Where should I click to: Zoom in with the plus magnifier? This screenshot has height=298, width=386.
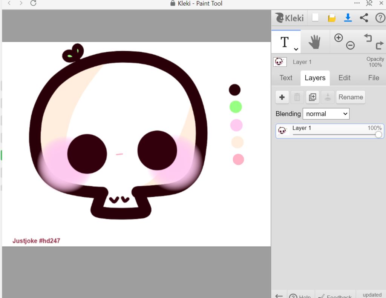(339, 38)
